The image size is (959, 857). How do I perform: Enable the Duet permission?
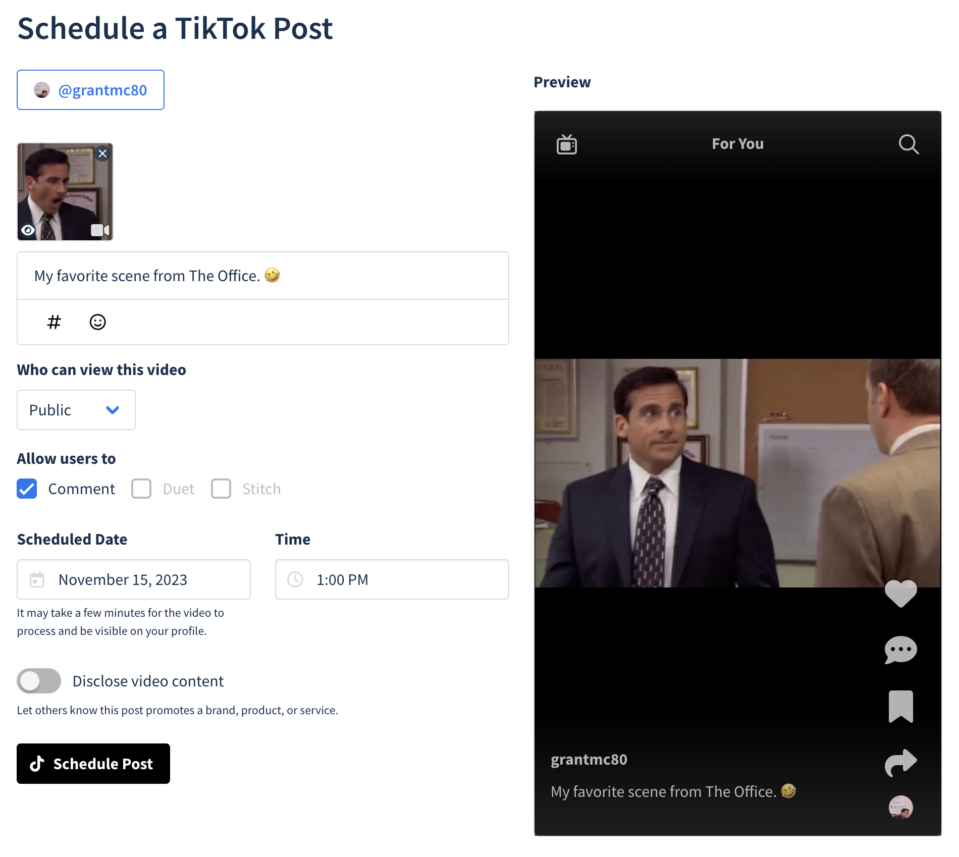[141, 489]
